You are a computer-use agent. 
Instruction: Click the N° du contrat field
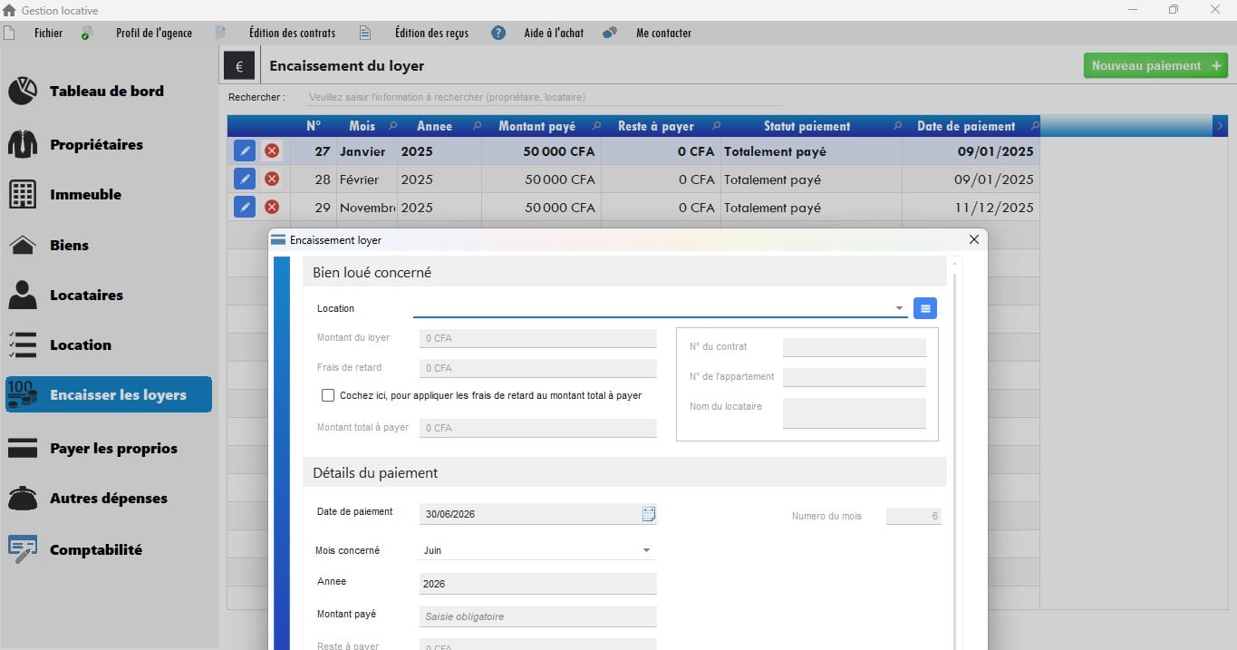[855, 347]
